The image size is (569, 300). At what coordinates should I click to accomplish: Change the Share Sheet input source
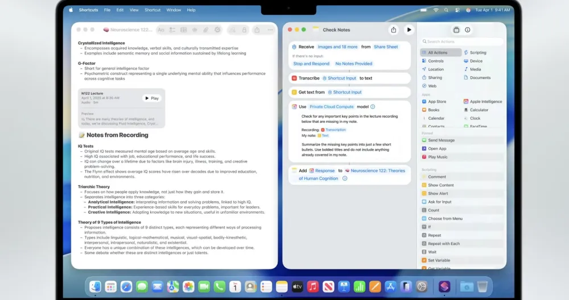tap(386, 47)
